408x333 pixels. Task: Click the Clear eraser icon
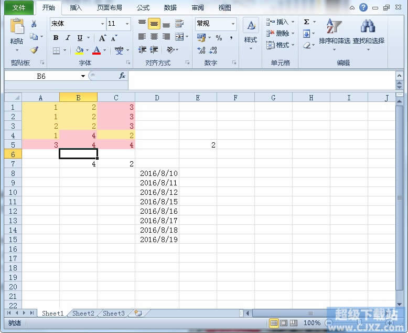[307, 45]
